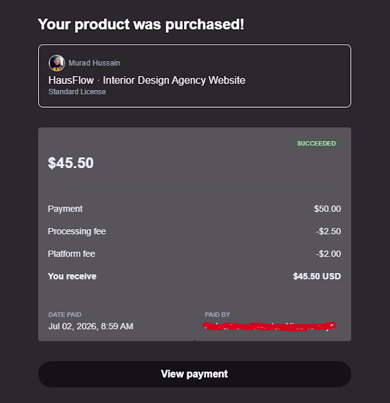Click the You receive label
Screen dimensions: 390x403
[72, 276]
